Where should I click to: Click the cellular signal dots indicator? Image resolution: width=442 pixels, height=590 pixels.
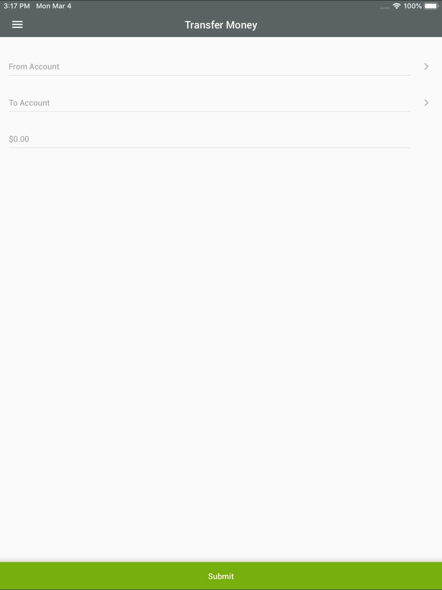coord(385,8)
